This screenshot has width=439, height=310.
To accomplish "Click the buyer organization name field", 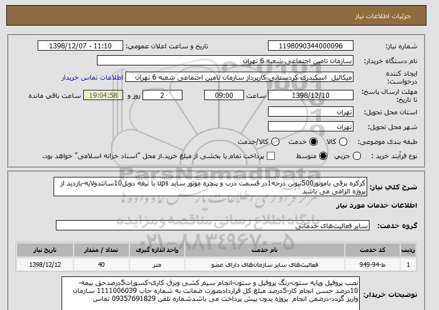I will coord(225,61).
